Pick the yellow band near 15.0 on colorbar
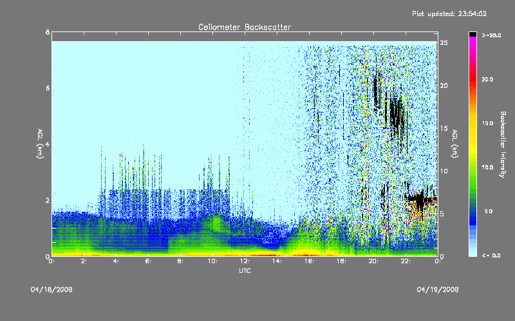Viewport: 515px width, 321px height. [473, 123]
